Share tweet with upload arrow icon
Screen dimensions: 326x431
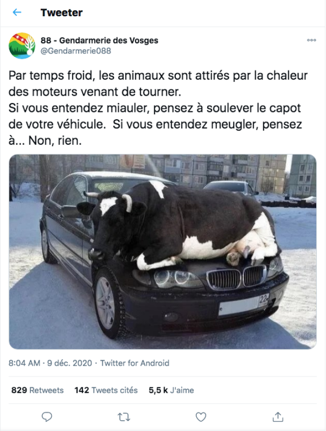(x=278, y=417)
